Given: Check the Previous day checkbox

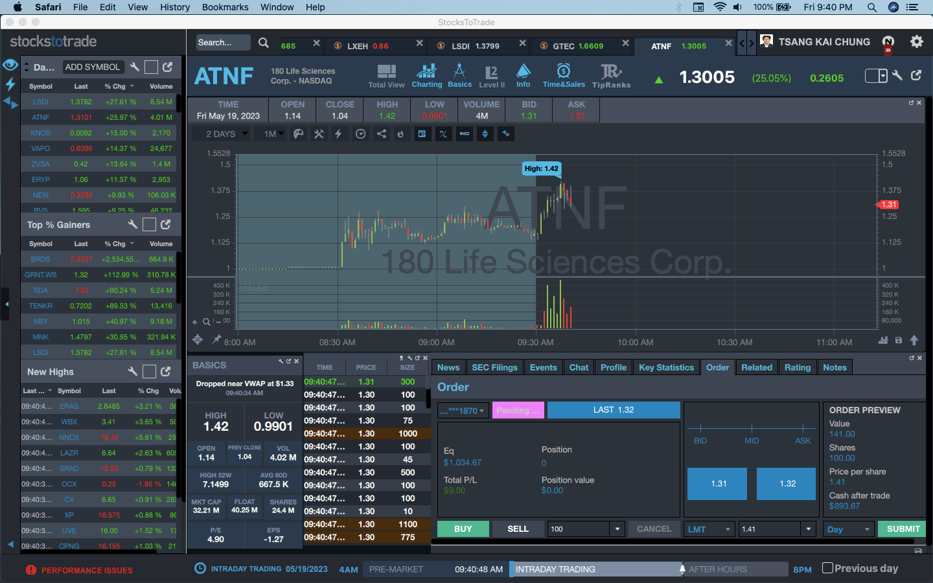Looking at the screenshot, I should pos(827,568).
